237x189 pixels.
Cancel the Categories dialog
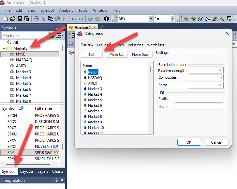click(216, 142)
